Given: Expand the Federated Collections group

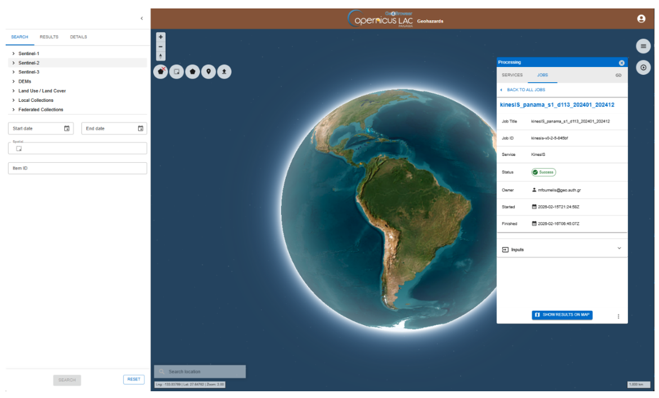Looking at the screenshot, I should [x=41, y=110].
